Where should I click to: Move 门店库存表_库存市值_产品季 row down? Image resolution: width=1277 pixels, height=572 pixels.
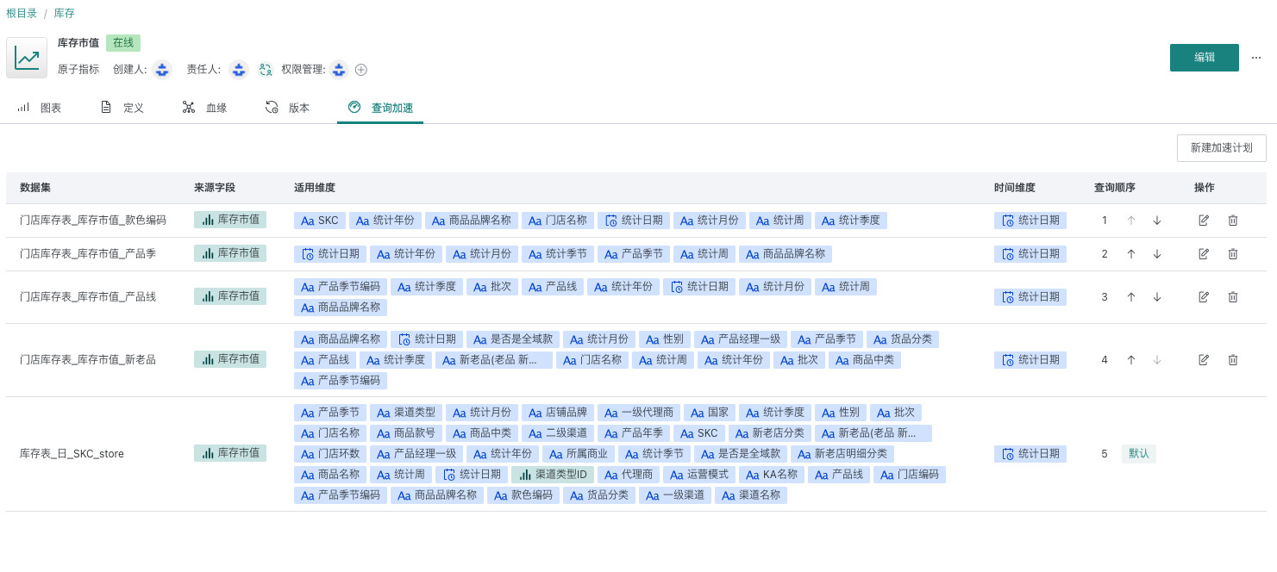[1157, 254]
